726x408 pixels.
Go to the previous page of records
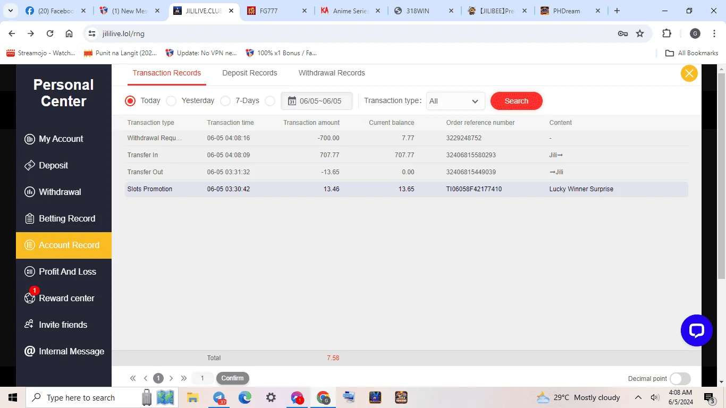(146, 378)
